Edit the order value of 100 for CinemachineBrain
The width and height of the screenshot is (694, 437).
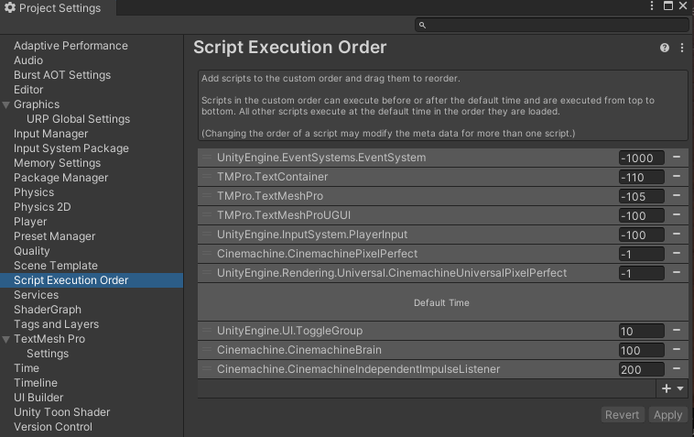tap(641, 350)
